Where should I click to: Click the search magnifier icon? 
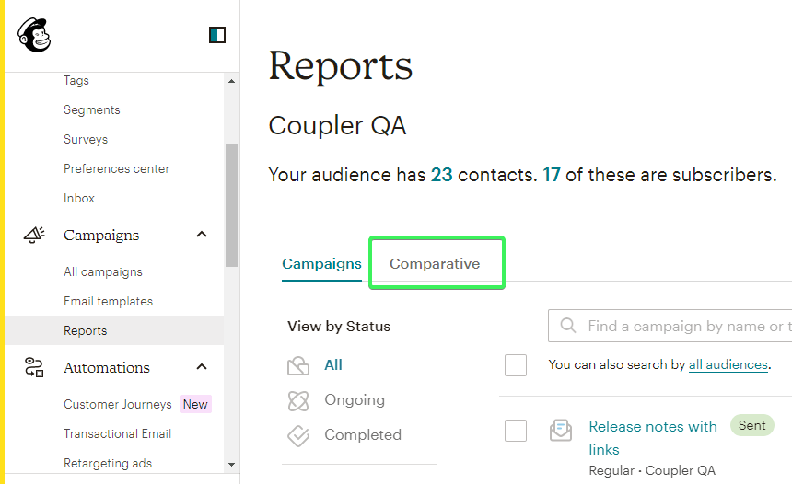point(568,326)
